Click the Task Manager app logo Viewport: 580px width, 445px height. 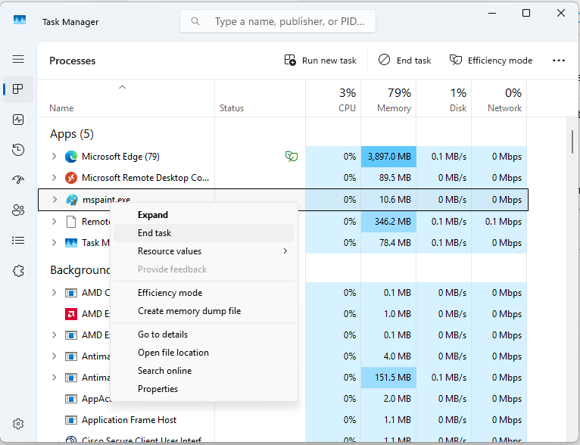[20, 20]
